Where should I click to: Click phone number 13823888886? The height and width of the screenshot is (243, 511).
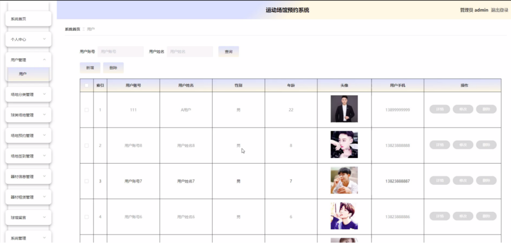tap(398, 217)
